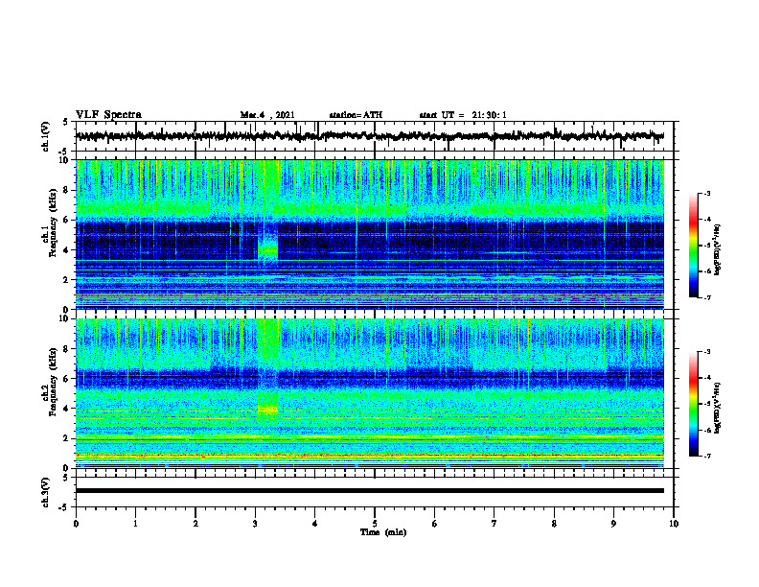Click the ch.1 spectrogram color scale bar
The image size is (759, 587).
click(694, 246)
